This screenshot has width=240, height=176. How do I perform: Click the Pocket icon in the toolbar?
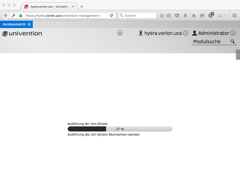(177, 15)
